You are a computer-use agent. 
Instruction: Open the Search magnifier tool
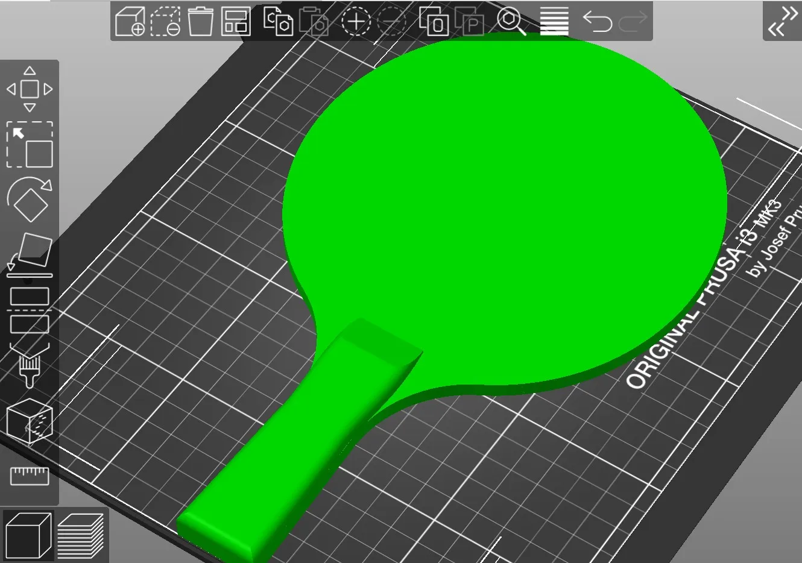(x=511, y=22)
